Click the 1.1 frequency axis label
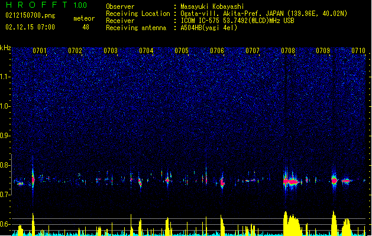Viewport: 372px width, 236px height. tap(5, 77)
